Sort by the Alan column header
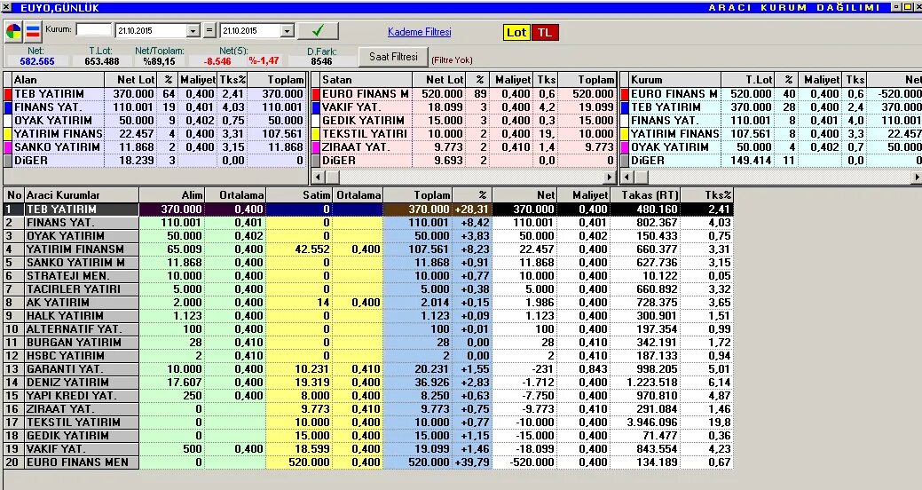922x490 pixels. 58,80
